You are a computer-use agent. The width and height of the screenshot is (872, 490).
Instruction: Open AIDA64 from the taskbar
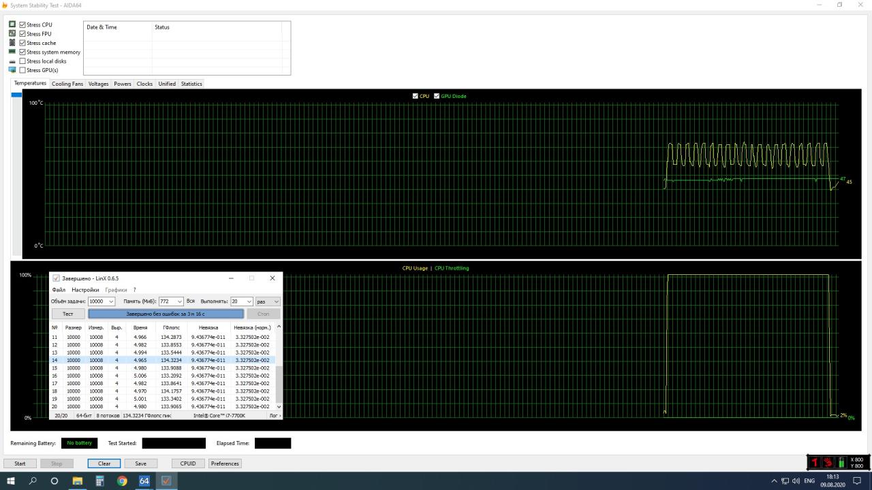point(144,480)
